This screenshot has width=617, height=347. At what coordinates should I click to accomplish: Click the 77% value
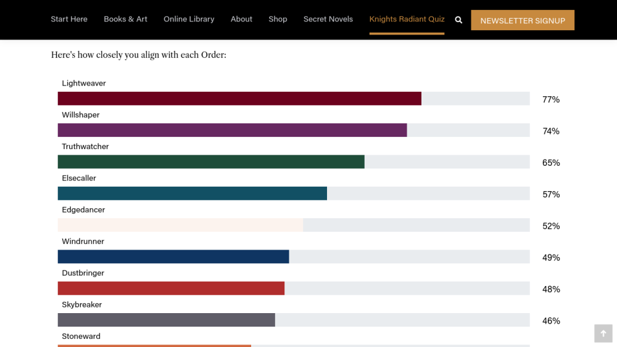pyautogui.click(x=551, y=99)
